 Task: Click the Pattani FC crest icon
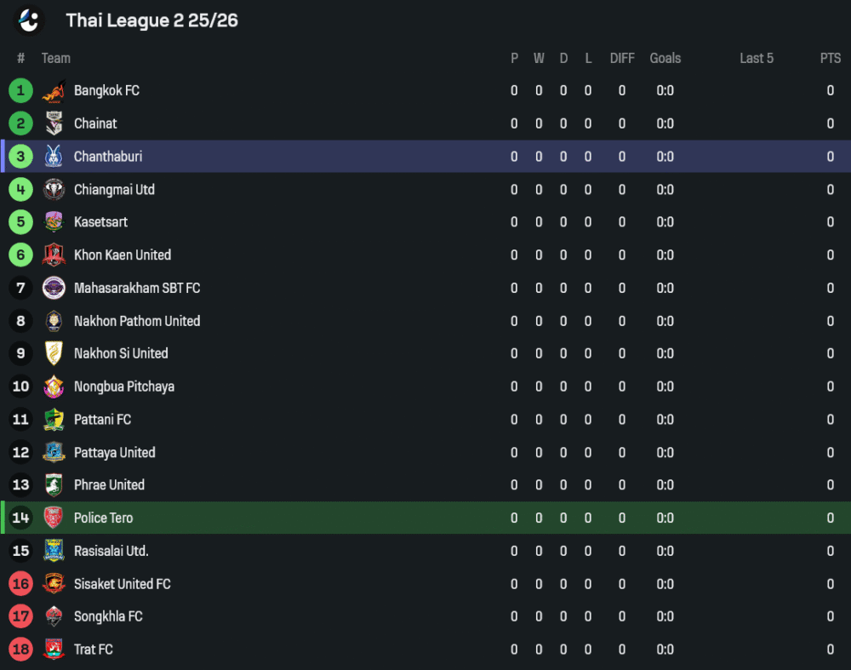click(54, 420)
